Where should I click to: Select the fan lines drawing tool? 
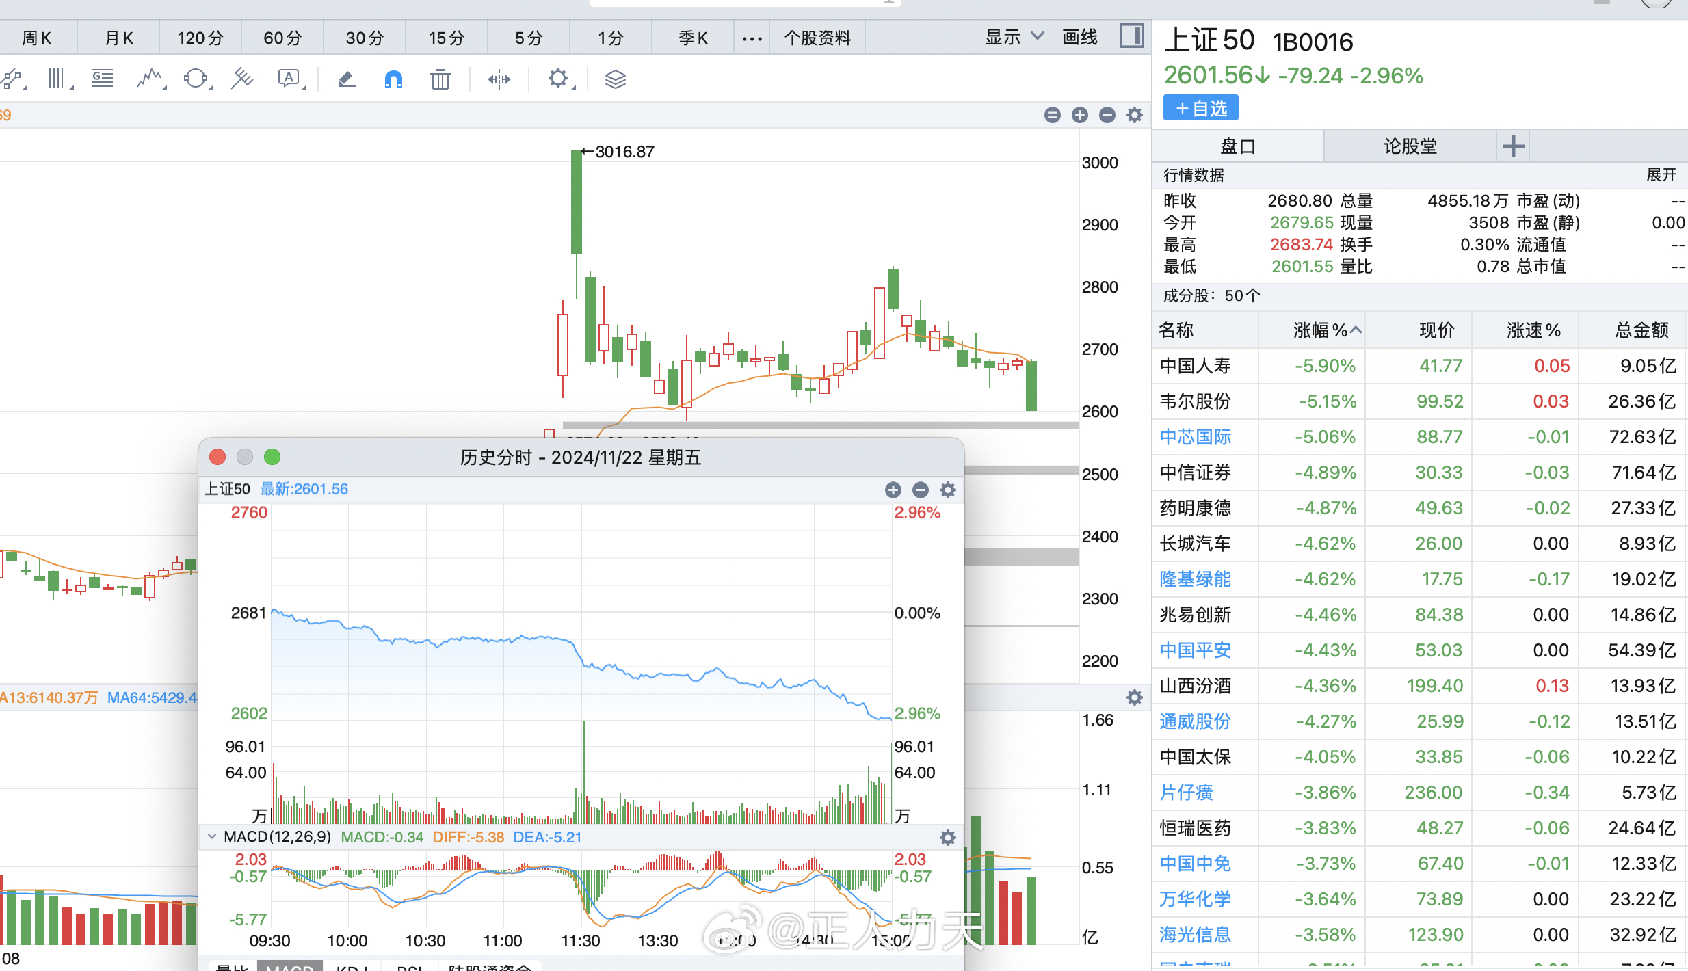pyautogui.click(x=241, y=79)
